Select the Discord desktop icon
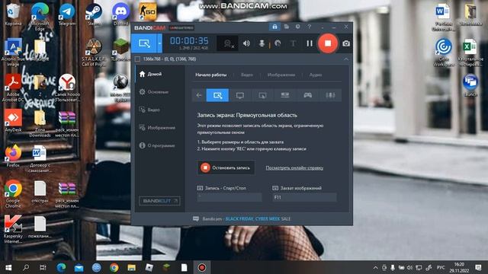Screen dimensions: 488x274 120,14
